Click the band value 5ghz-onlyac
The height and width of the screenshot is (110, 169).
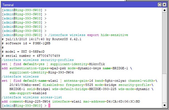tap(115, 81)
